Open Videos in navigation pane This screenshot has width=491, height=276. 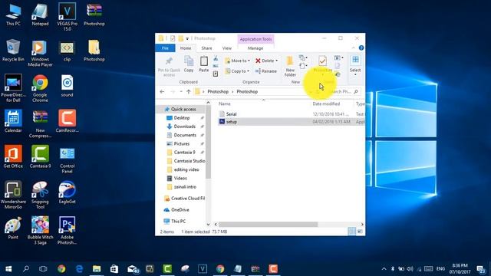pyautogui.click(x=180, y=178)
